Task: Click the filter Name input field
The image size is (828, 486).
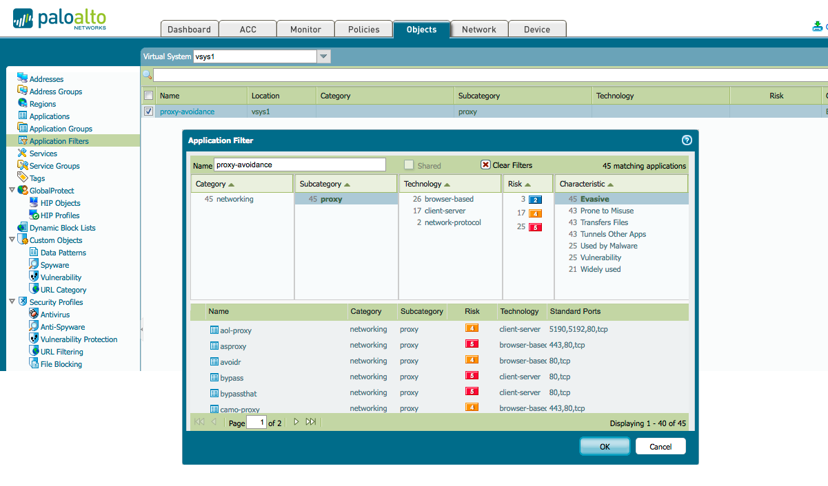Action: point(299,165)
